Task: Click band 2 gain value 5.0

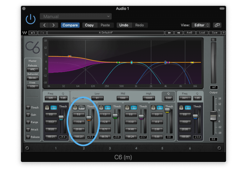Action: pos(79,114)
